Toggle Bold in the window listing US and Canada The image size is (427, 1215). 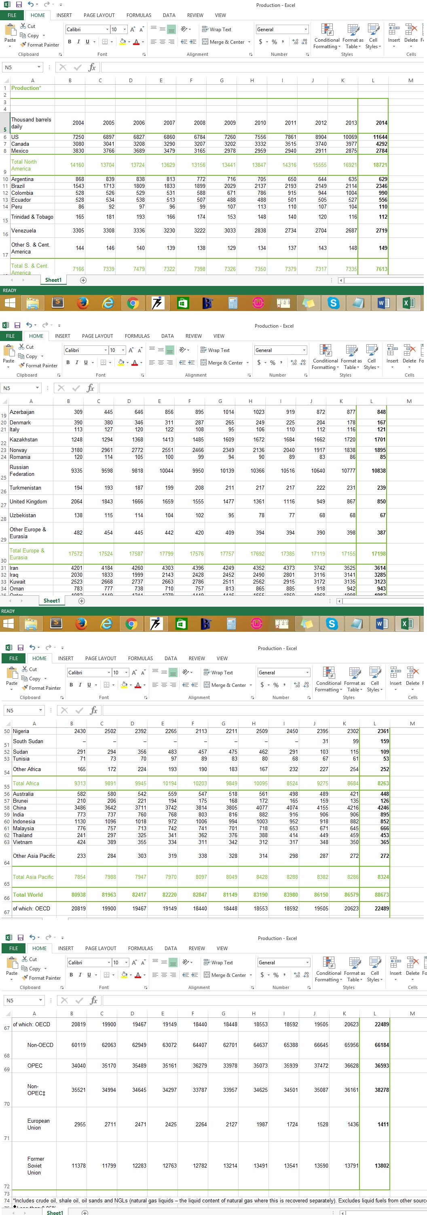tap(70, 42)
